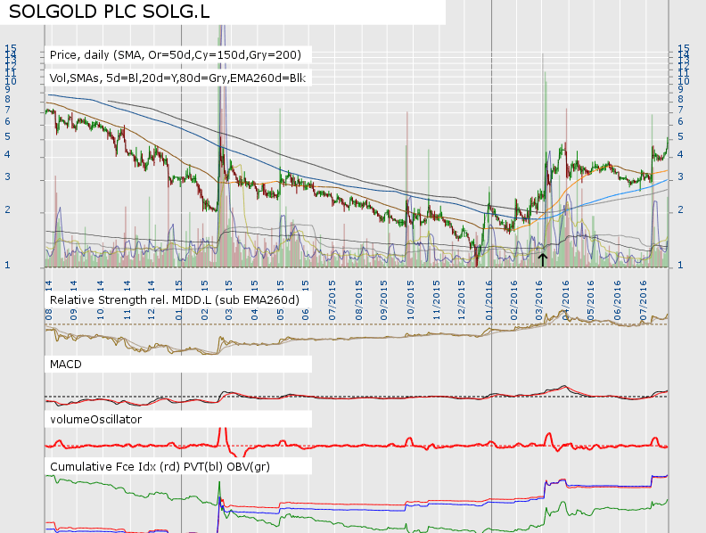
Task: Click the Cumulative Fce Idx PVT OBV label
Action: (160, 467)
